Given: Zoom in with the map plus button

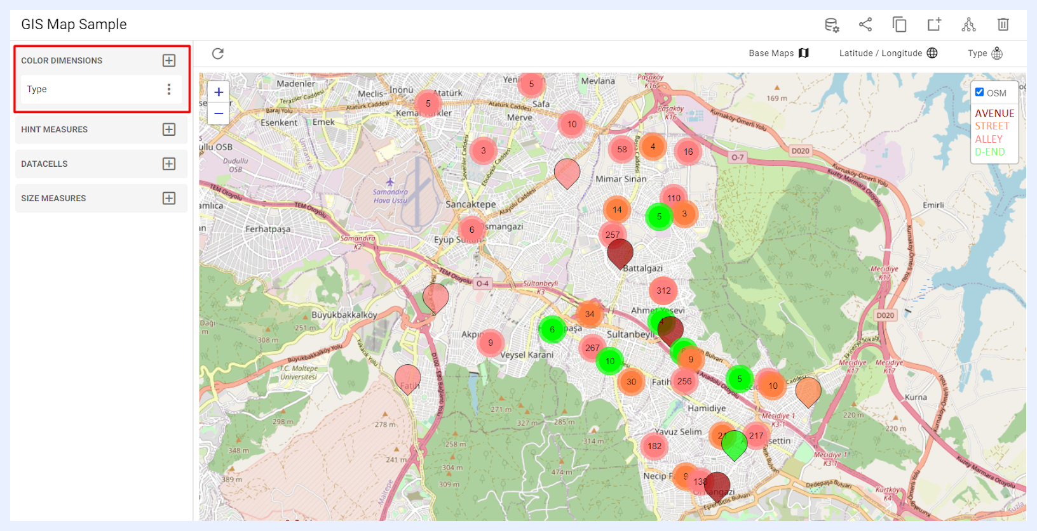Looking at the screenshot, I should point(219,92).
